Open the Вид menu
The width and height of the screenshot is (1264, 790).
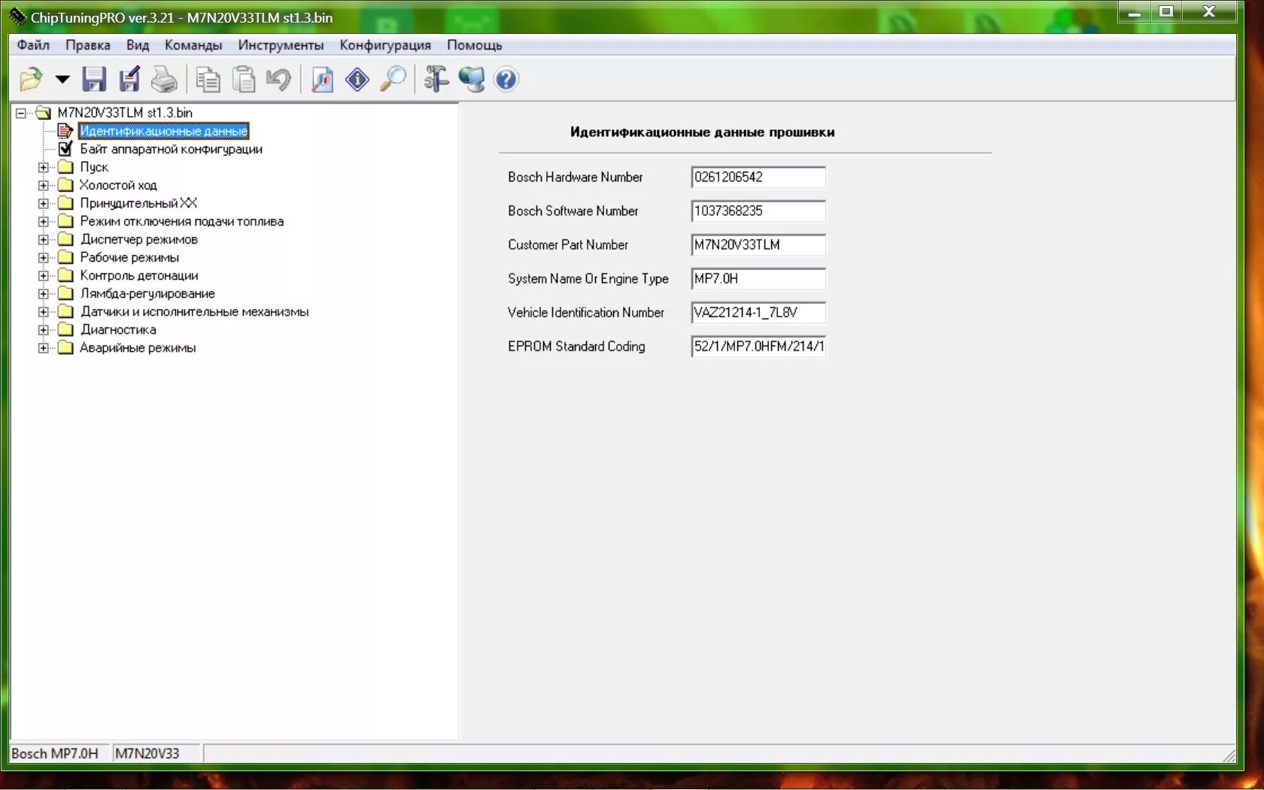pyautogui.click(x=138, y=45)
